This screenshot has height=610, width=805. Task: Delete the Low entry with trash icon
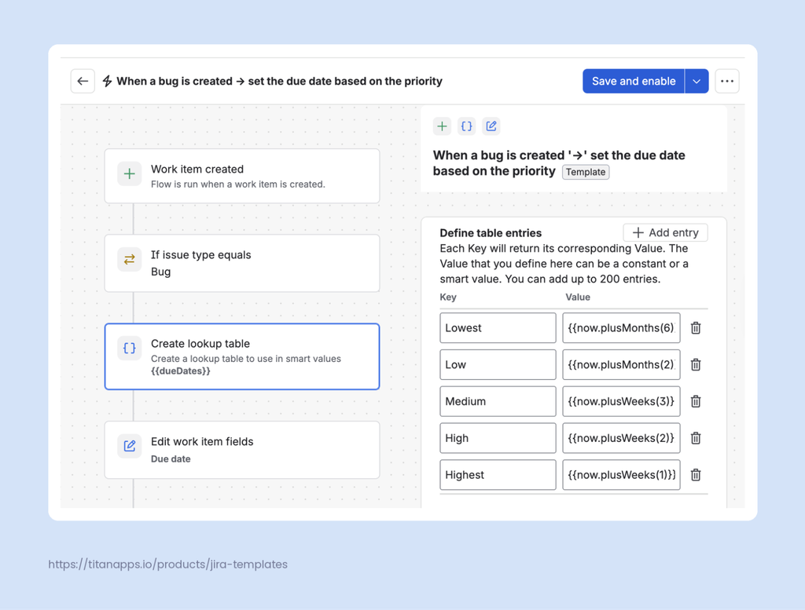[x=696, y=365]
